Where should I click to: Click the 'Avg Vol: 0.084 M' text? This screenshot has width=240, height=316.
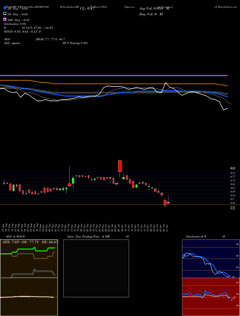point(154,9)
